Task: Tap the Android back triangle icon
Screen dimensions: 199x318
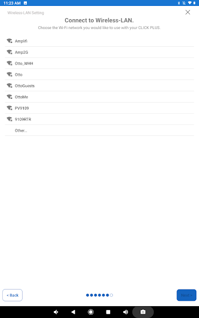Action: tap(73, 312)
